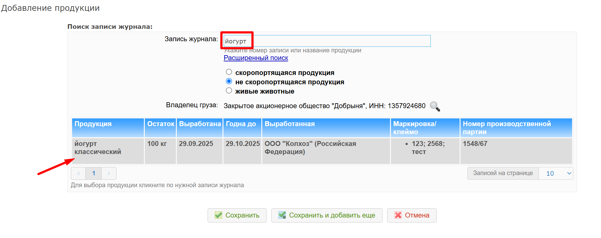The height and width of the screenshot is (238, 601).
Task: Click the icon on Сохранить и добавить еще
Action: pyautogui.click(x=282, y=215)
